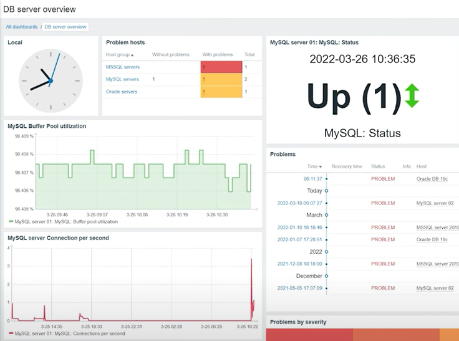Open the All dashboards breadcrumb link
The width and height of the screenshot is (459, 341).
(21, 27)
